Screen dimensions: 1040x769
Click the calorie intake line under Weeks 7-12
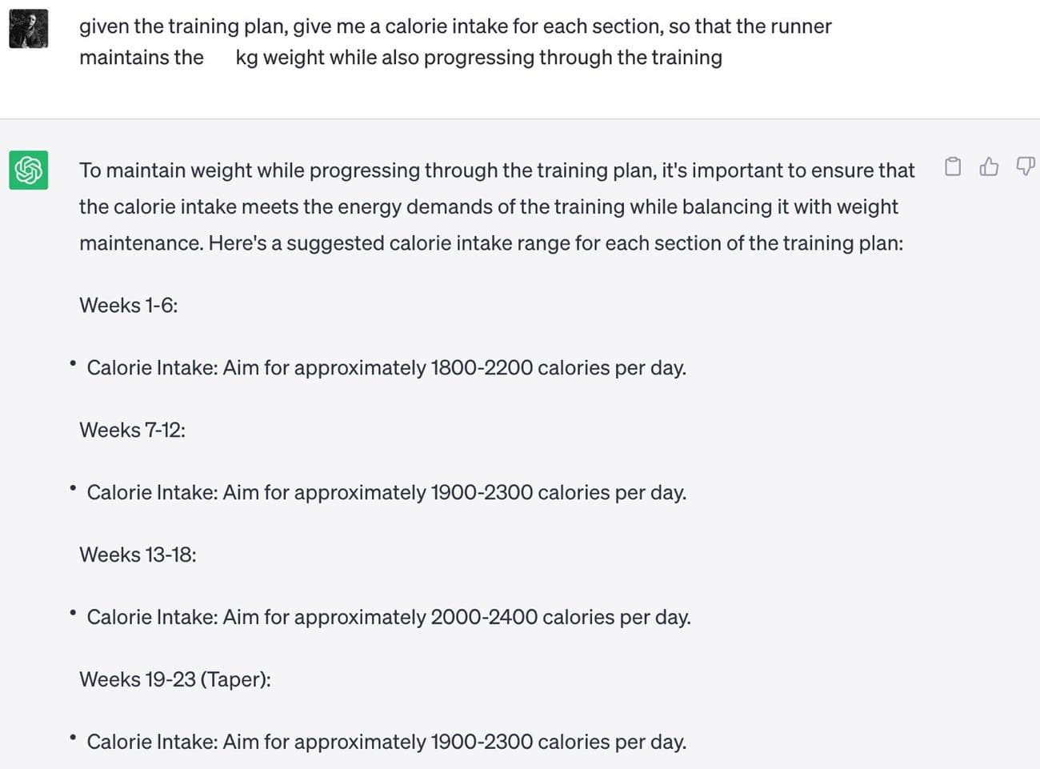(x=386, y=492)
